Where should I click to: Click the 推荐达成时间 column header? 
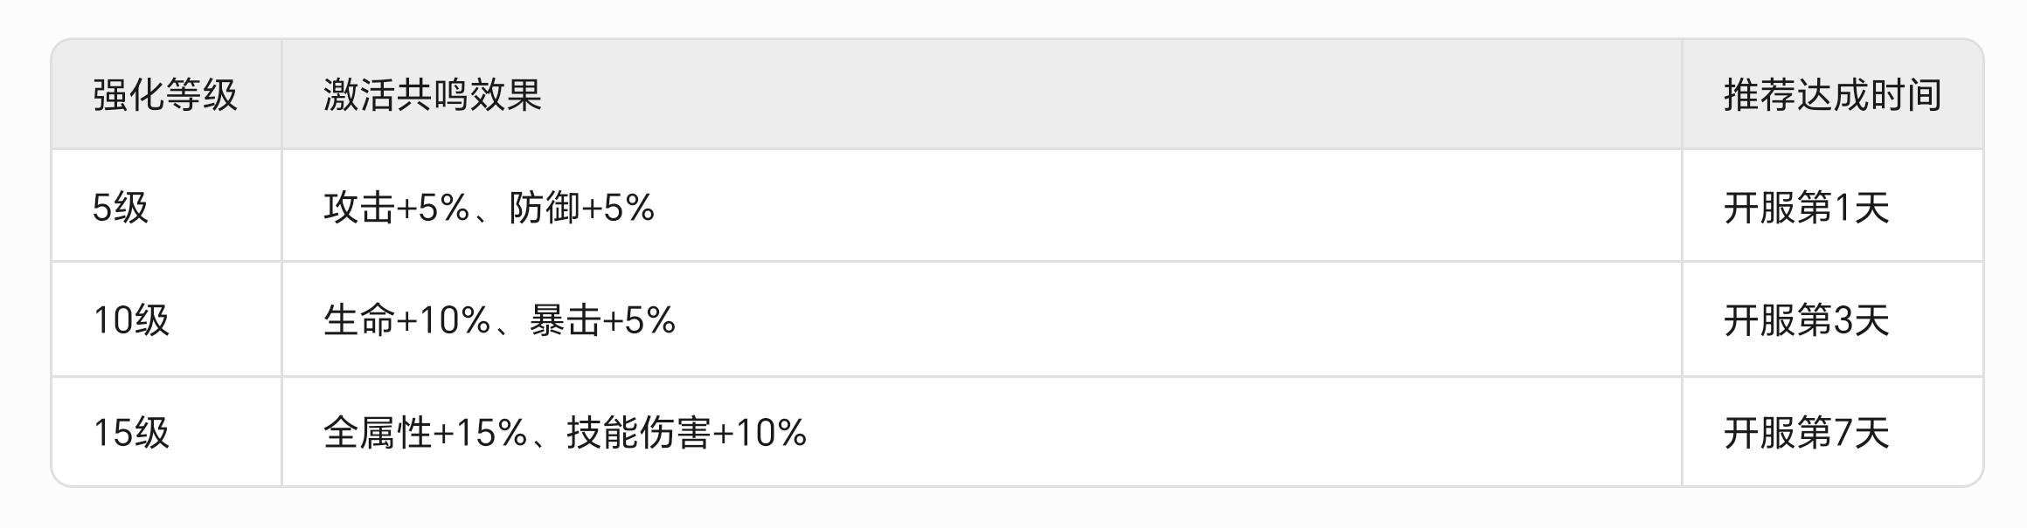pos(1832,95)
